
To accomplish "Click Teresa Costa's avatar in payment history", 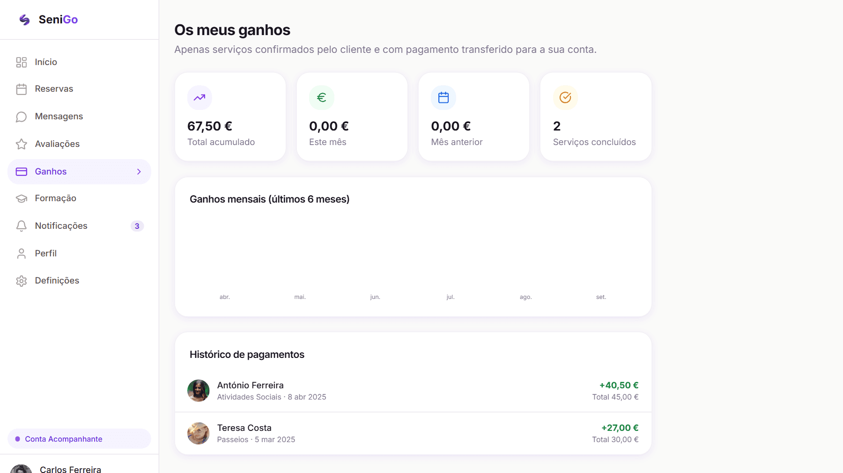I will (199, 433).
